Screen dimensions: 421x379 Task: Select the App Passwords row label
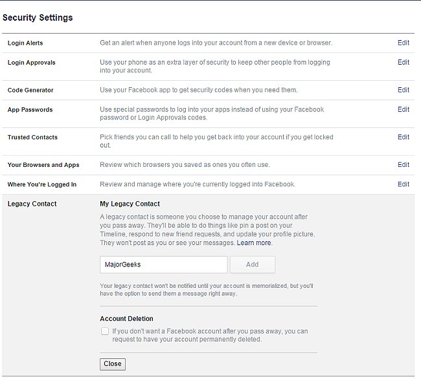(x=30, y=109)
